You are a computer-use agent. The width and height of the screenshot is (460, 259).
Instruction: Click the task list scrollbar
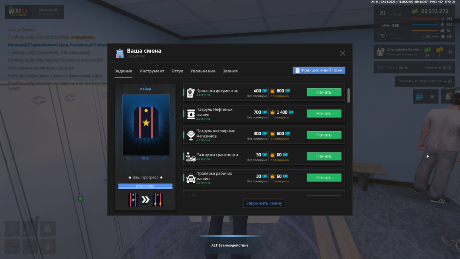click(349, 95)
